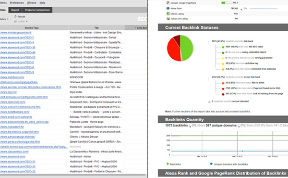The height and width of the screenshot is (178, 288).
Task: Click the blue data point on domains chart
Action: (242, 151)
